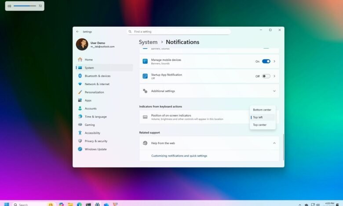
Task: Click the Personalization paintbrush icon
Action: [x=80, y=92]
